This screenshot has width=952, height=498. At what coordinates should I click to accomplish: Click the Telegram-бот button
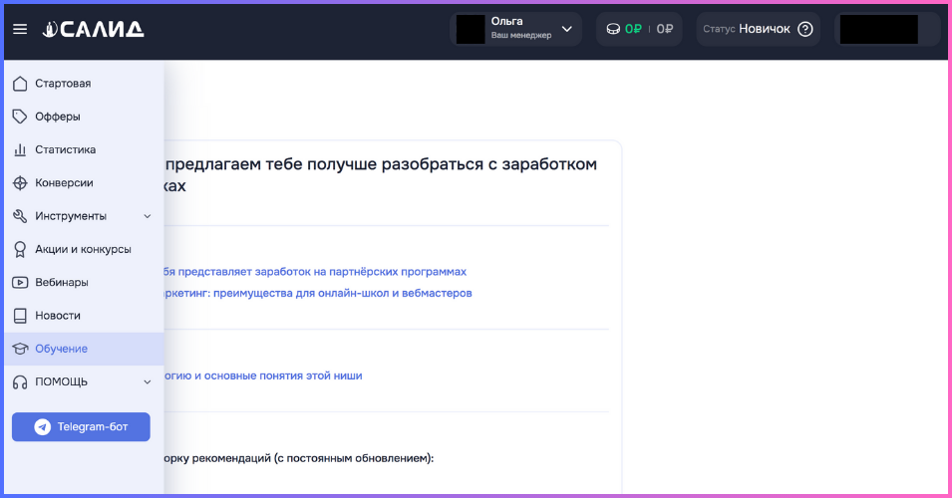81,427
